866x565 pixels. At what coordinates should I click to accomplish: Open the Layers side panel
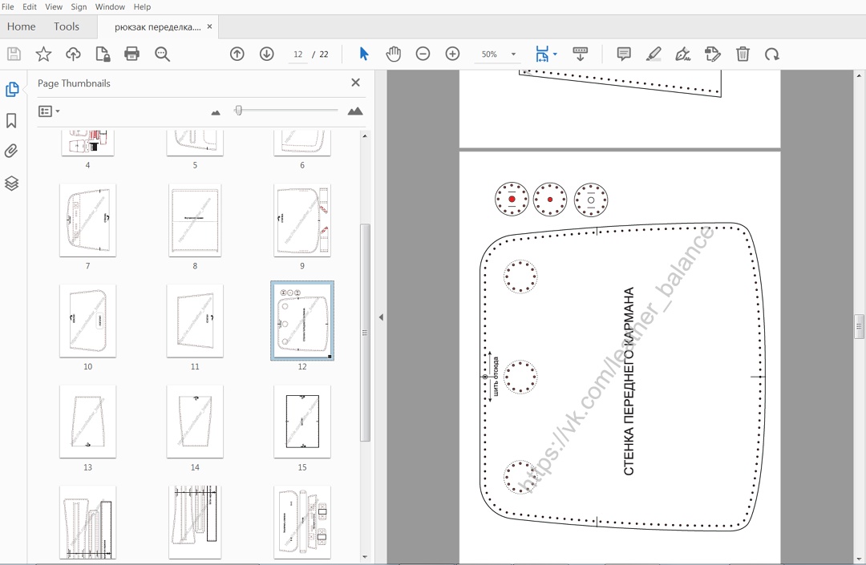tap(12, 184)
